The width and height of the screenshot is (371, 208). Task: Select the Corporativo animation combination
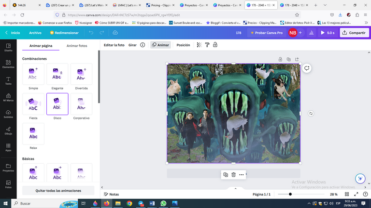[x=81, y=104]
